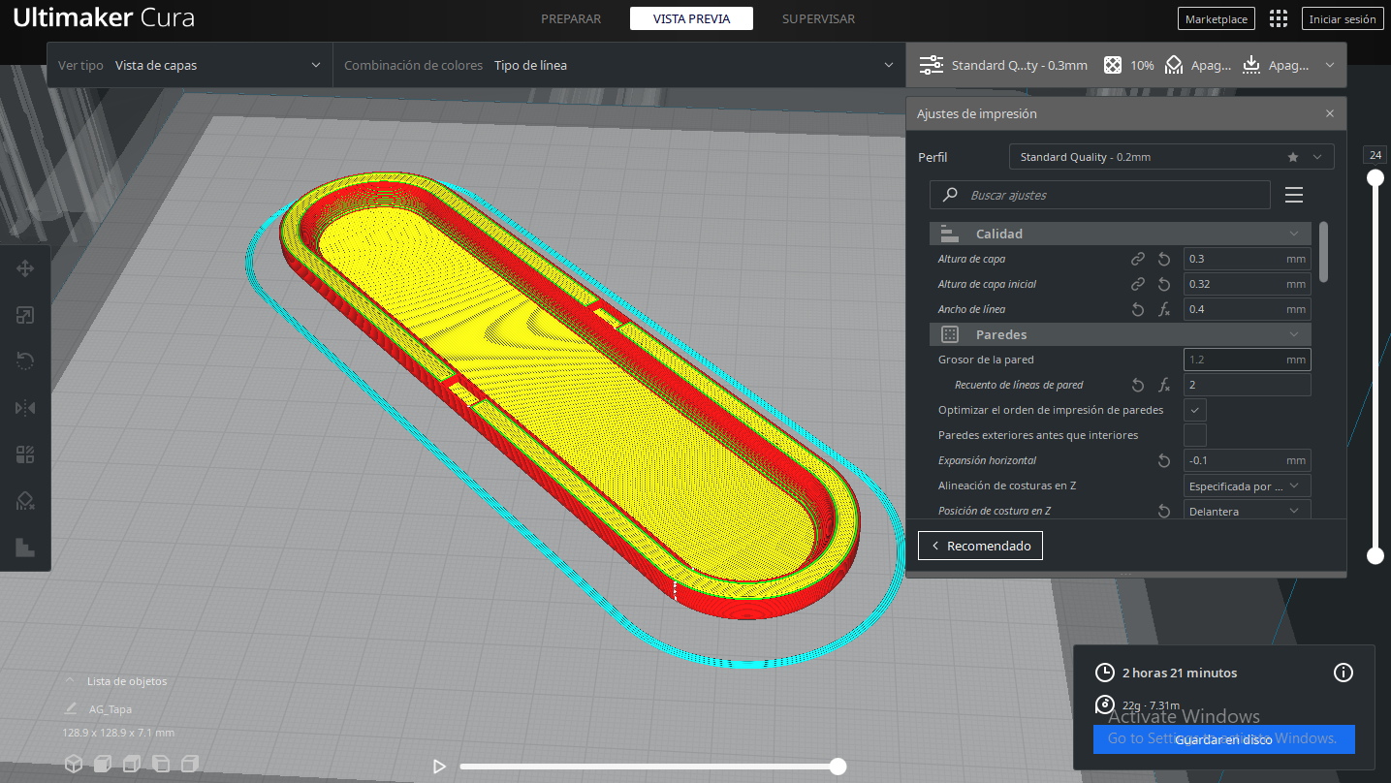The width and height of the screenshot is (1391, 783).
Task: Switch to the PREPARAR tab
Action: (571, 18)
